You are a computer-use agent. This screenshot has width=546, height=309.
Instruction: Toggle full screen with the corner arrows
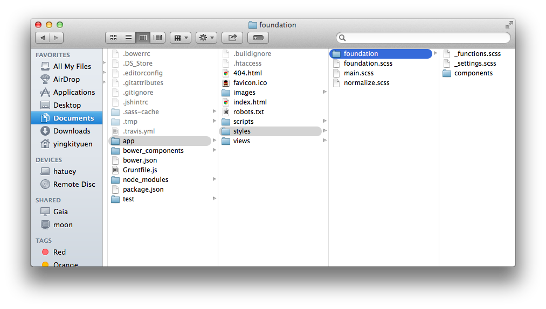(x=509, y=25)
